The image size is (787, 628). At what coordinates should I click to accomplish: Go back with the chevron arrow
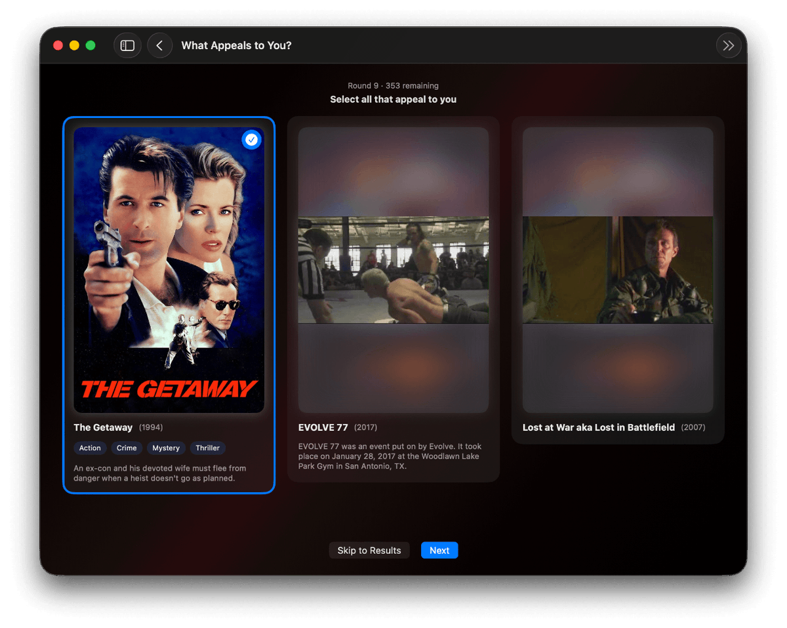pyautogui.click(x=159, y=45)
